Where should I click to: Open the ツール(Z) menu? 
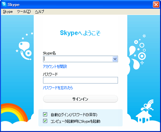pyautogui.click(x=24, y=12)
